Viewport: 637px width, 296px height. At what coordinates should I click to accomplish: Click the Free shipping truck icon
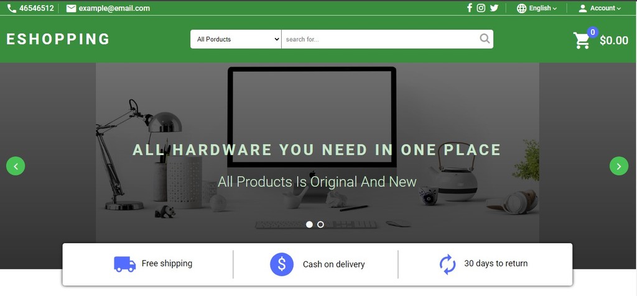(124, 264)
